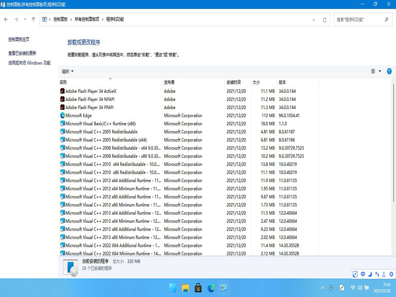Go up one folder level
The image size is (396, 297).
(x=34, y=19)
